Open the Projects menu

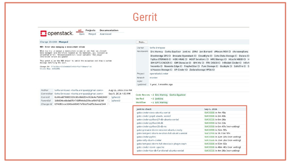(x=90, y=30)
